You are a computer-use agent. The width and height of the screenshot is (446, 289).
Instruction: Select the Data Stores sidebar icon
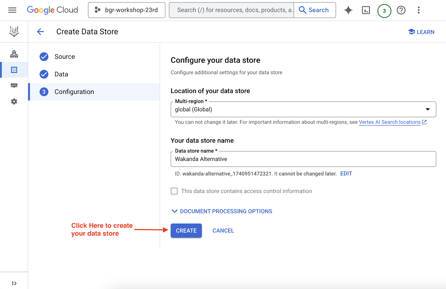coord(14,70)
